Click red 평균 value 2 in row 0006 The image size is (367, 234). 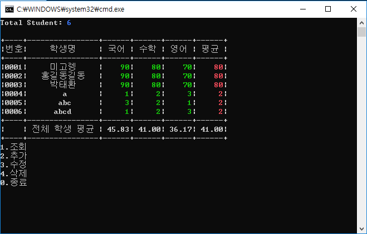pyautogui.click(x=221, y=112)
